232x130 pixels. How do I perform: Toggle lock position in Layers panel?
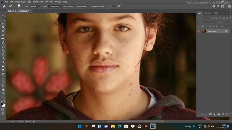(210, 26)
